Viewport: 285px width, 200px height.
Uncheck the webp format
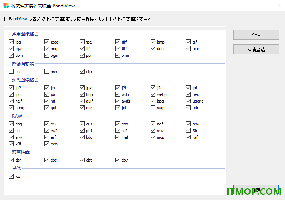(153, 94)
